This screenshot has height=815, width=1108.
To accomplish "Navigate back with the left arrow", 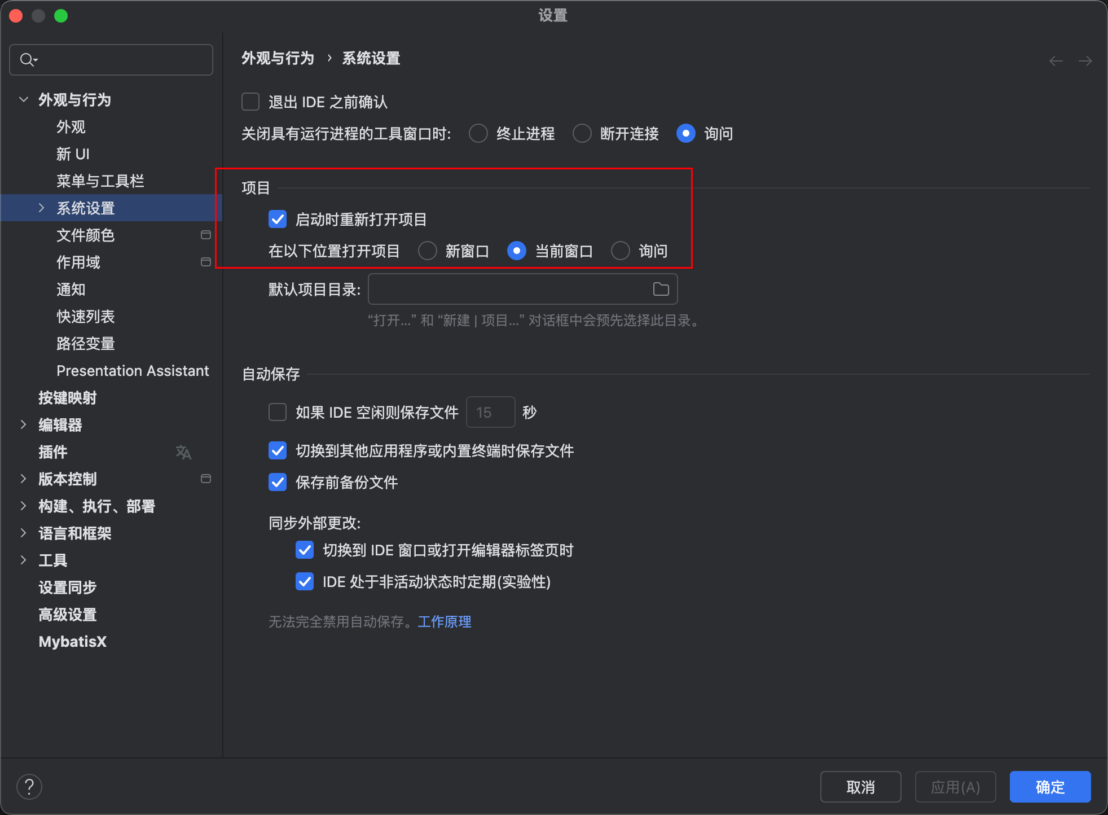I will point(1056,60).
